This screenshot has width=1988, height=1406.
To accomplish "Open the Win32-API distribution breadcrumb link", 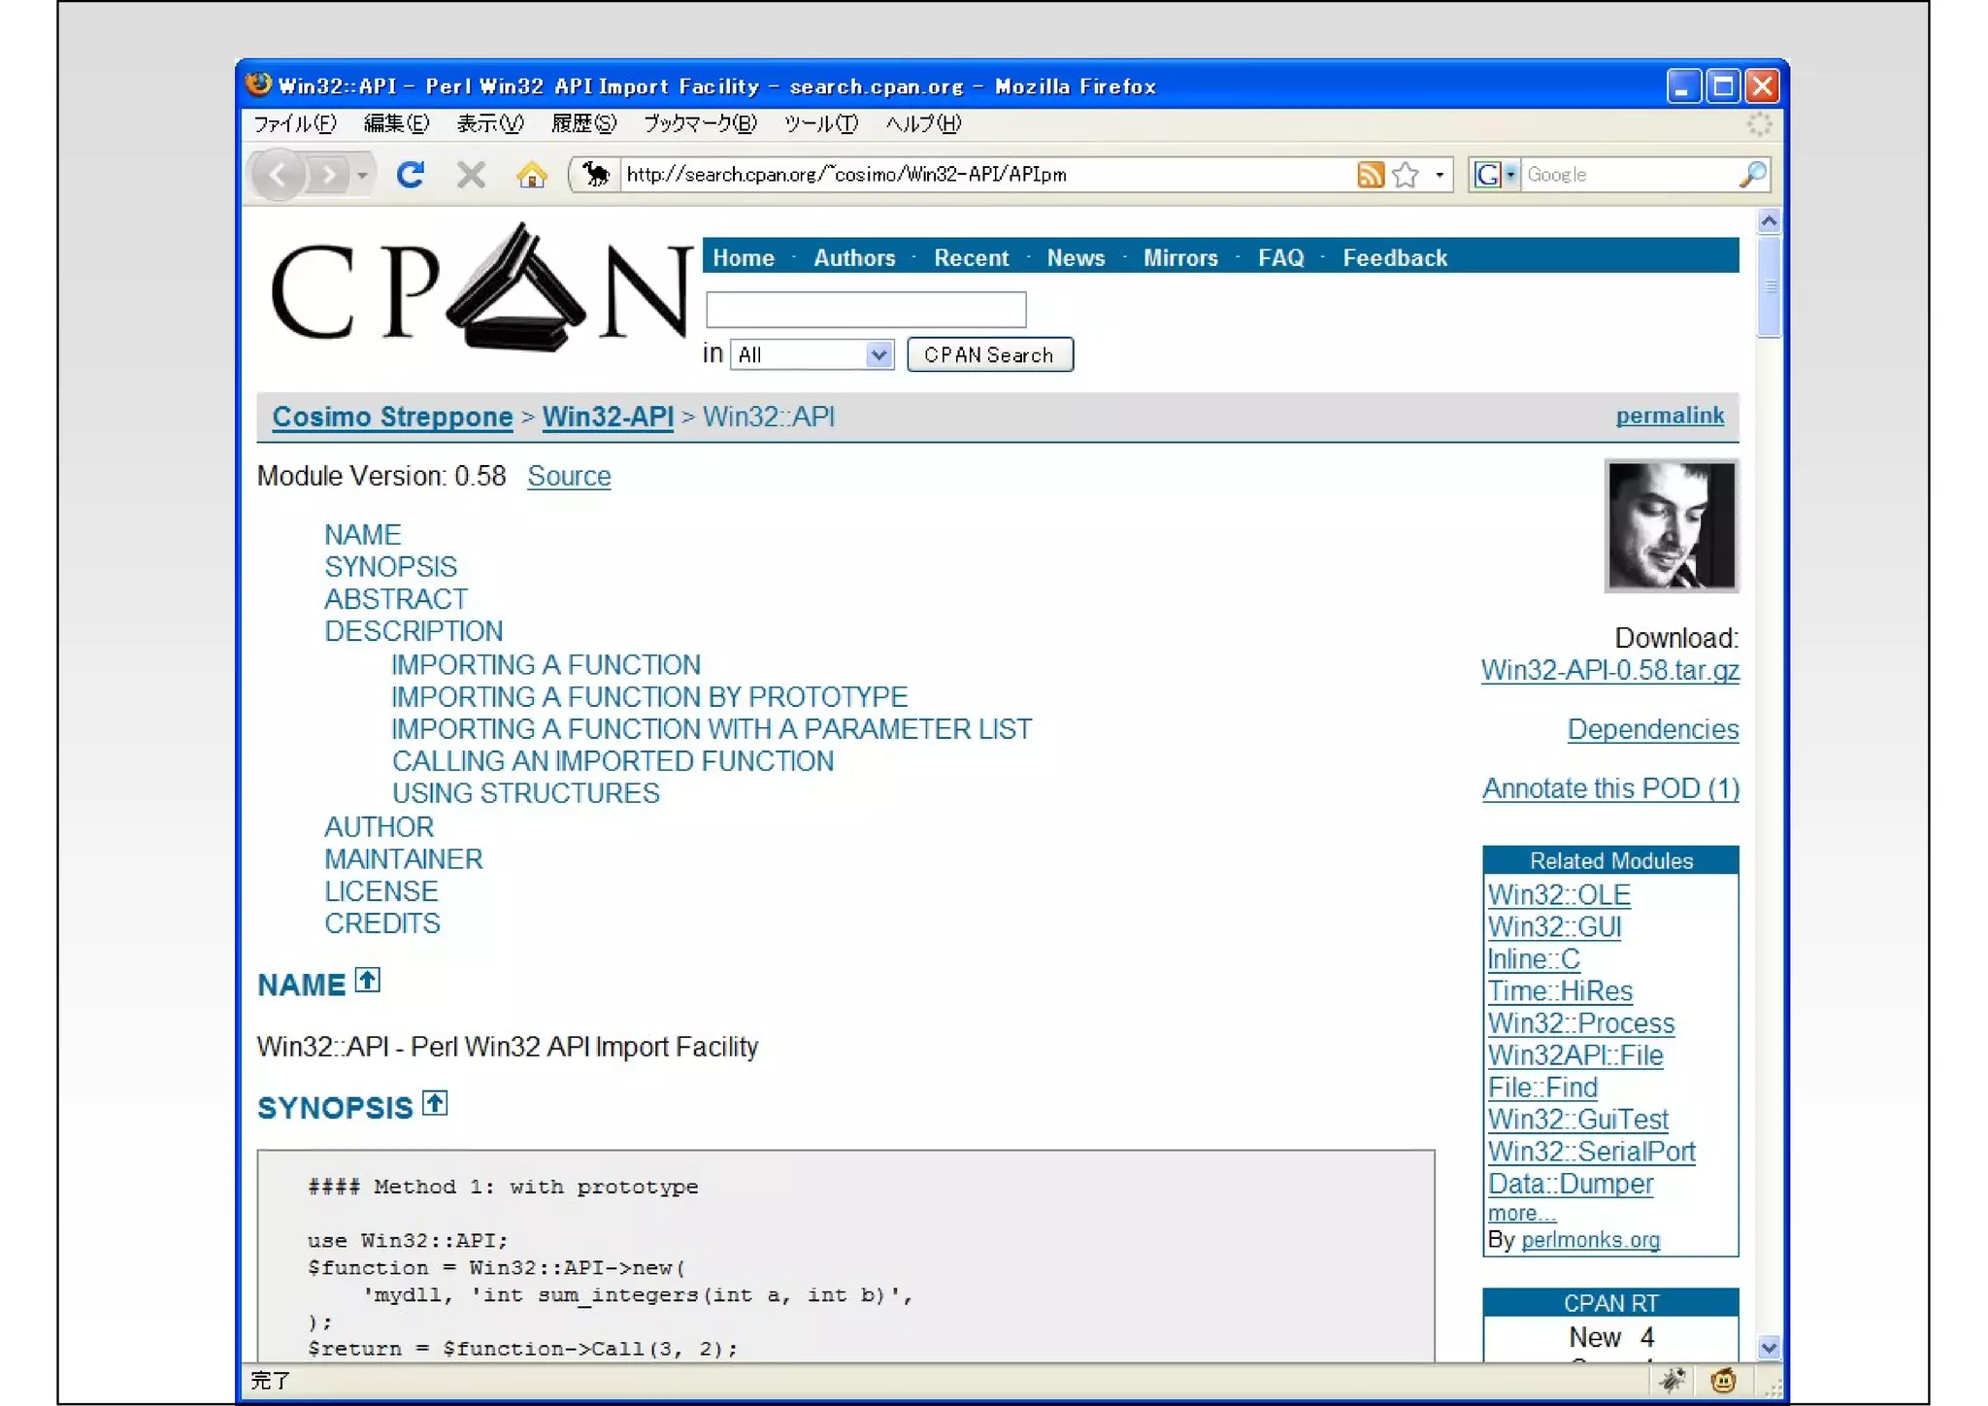I will tap(608, 417).
